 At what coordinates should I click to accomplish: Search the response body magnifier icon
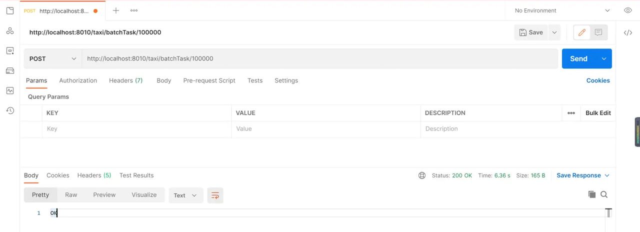tap(604, 194)
